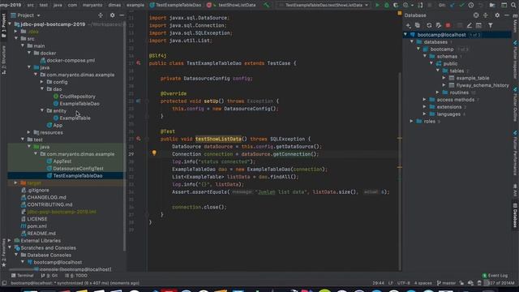Expand the target folder

16,183
